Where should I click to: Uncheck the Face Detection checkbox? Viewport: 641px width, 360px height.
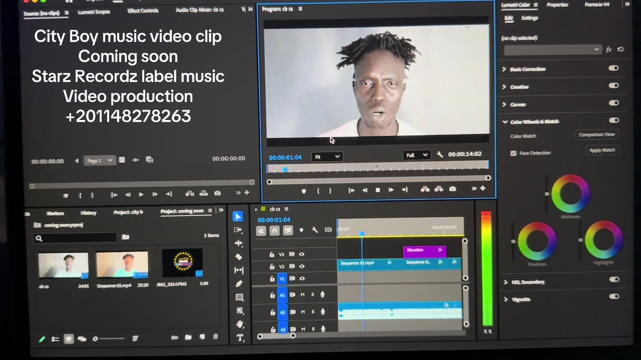coord(513,153)
